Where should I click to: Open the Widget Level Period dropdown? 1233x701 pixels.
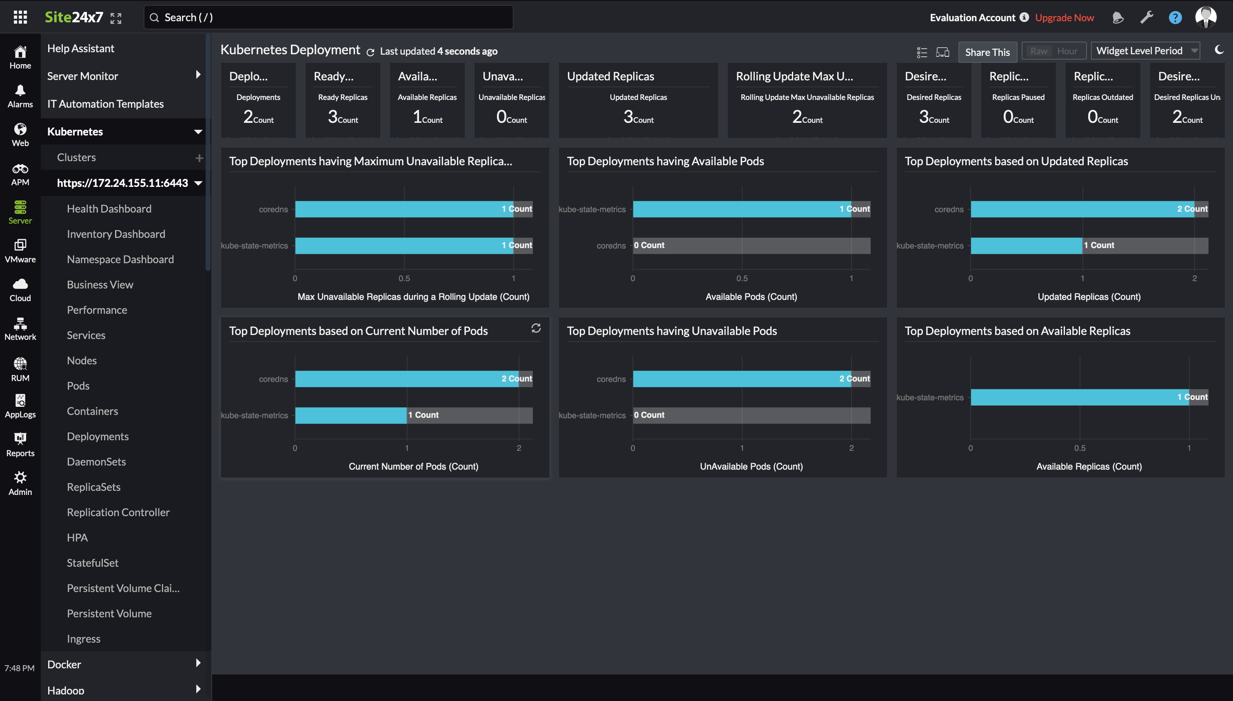pos(1145,50)
